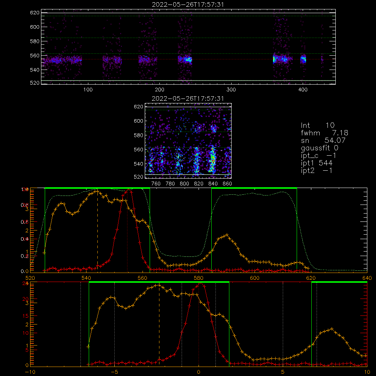Select the 'ipt_c -1' line

[318, 156]
